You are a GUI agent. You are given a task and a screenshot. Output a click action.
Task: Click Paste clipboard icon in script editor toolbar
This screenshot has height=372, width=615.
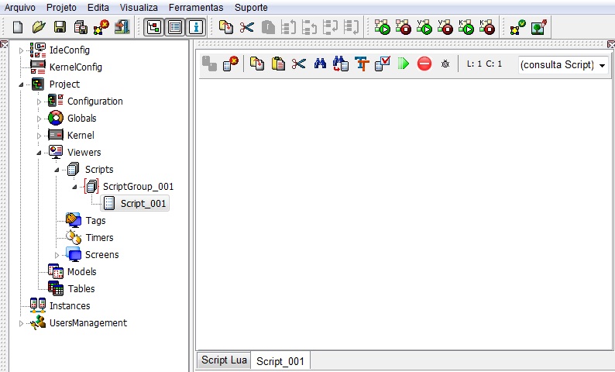[x=278, y=64]
